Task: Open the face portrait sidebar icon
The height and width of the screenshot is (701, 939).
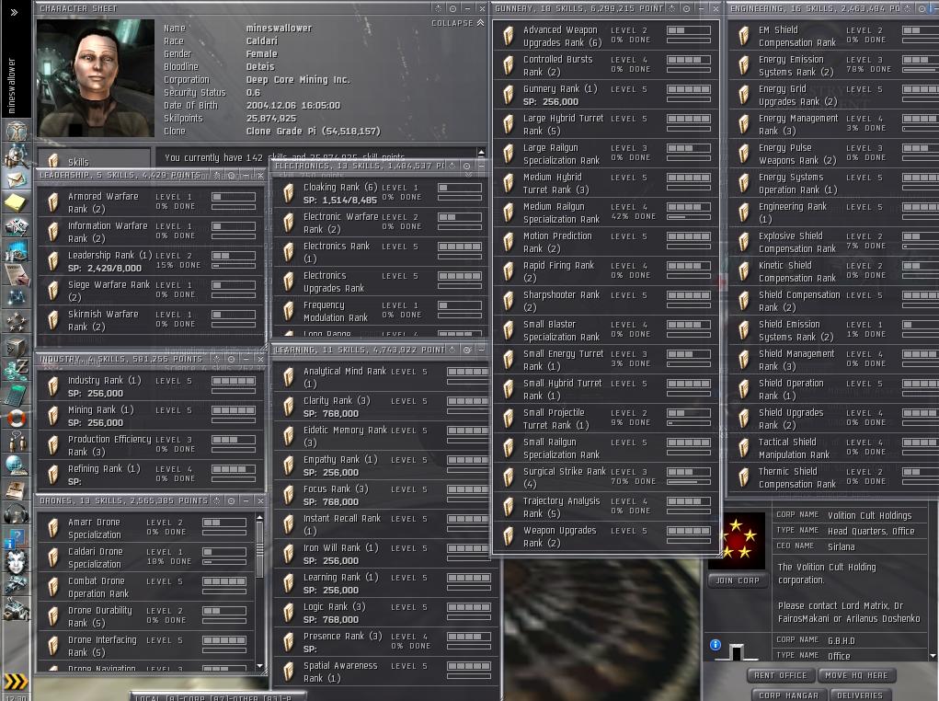Action: point(17,561)
